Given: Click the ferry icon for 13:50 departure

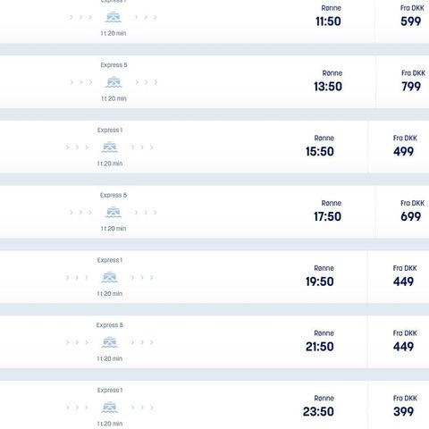Looking at the screenshot, I should [114, 82].
